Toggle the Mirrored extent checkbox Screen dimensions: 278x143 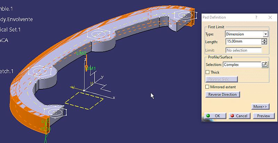(208, 87)
